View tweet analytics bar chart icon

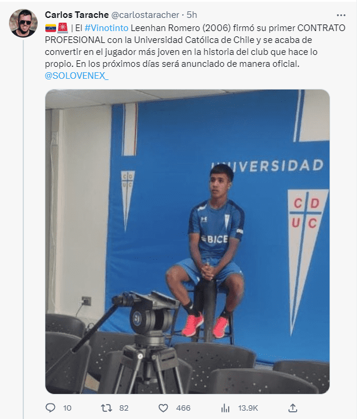point(225,408)
